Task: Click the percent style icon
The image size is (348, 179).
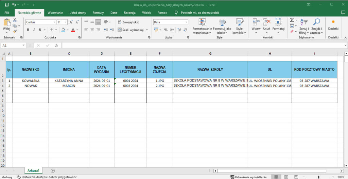Action: point(166,30)
